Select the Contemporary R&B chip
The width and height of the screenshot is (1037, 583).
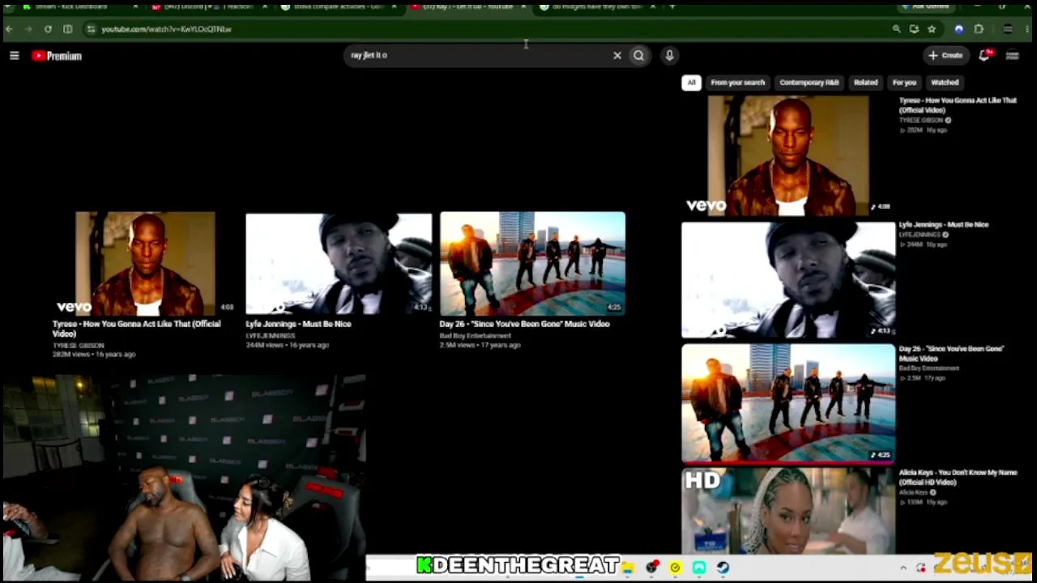[x=809, y=83]
